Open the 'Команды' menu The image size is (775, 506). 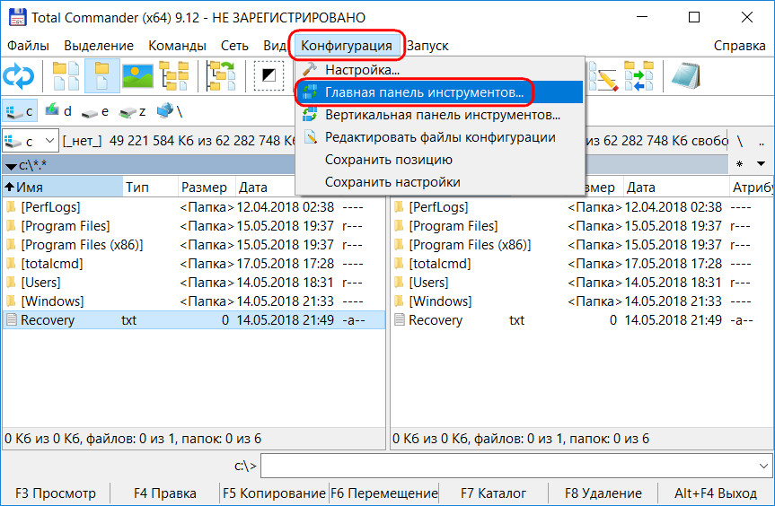(x=177, y=45)
